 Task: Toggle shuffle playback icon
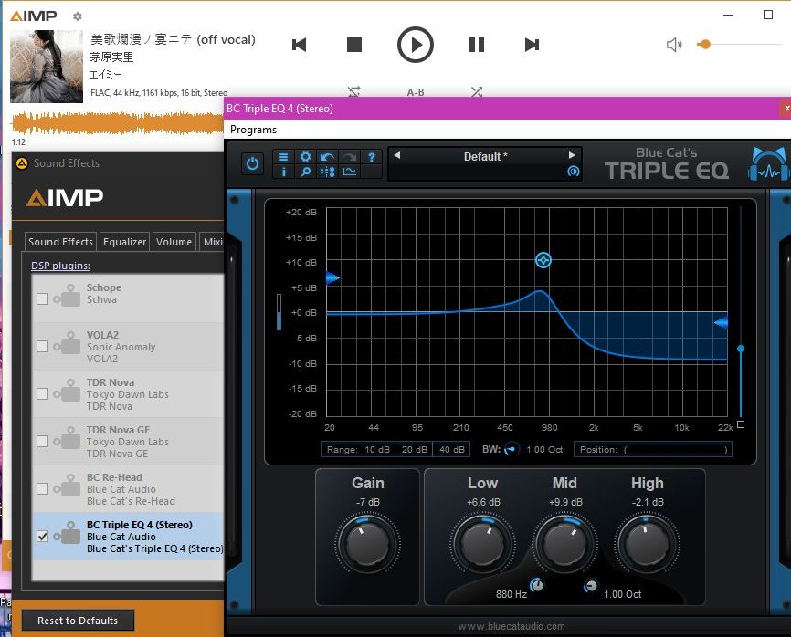(x=477, y=92)
